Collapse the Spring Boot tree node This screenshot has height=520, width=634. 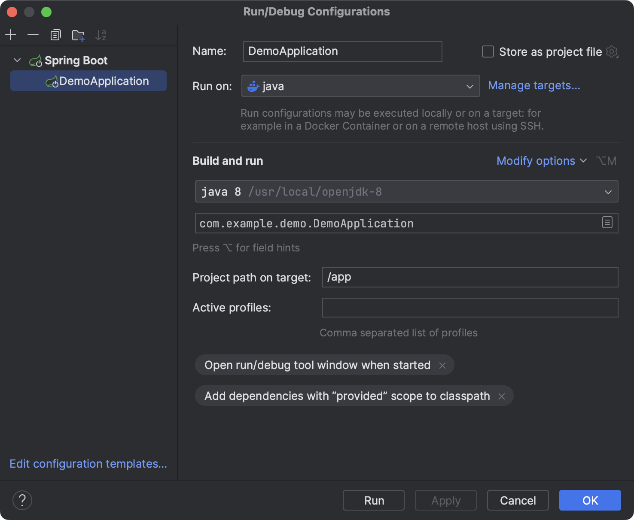pos(17,60)
